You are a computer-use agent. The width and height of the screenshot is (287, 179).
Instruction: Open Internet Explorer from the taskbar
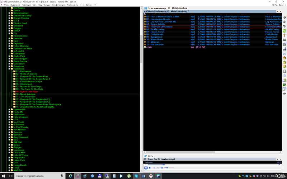pos(70,176)
